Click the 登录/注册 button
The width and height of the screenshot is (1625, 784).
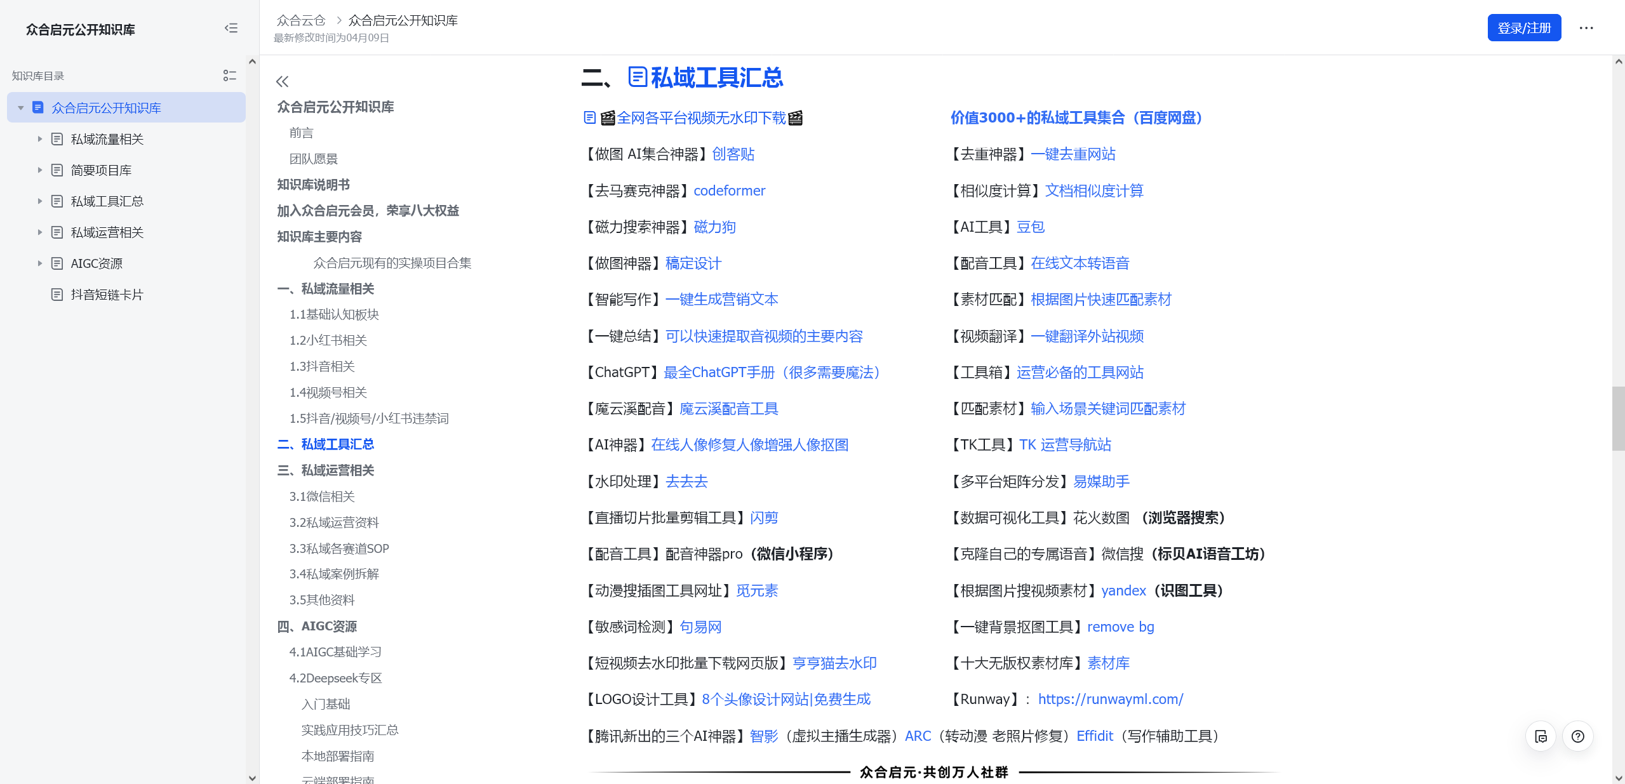[1524, 28]
